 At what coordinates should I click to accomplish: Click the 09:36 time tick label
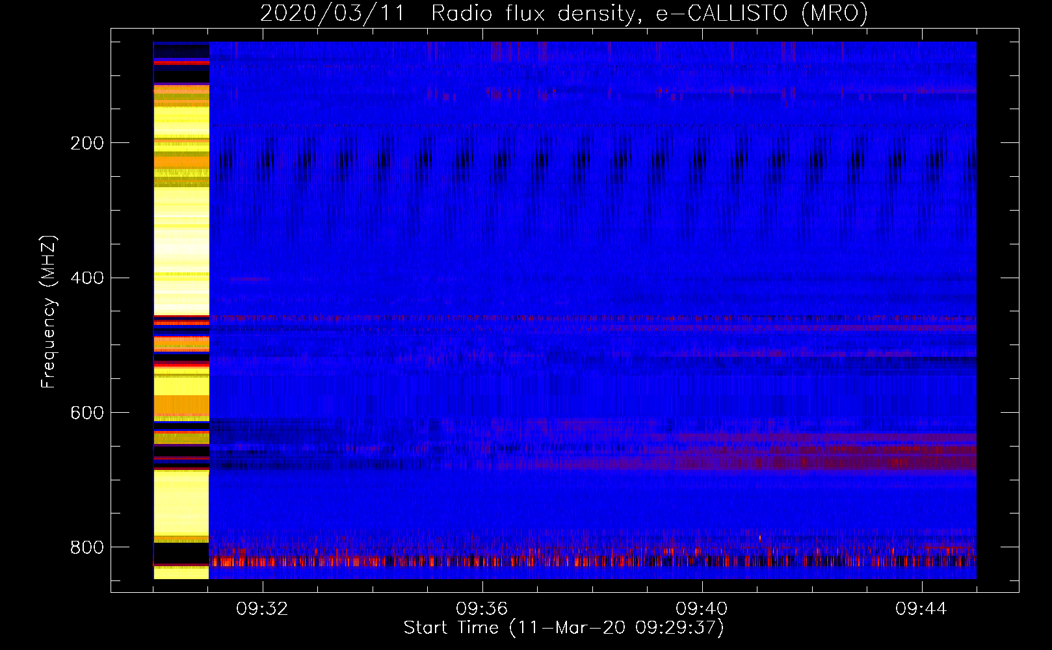point(482,609)
